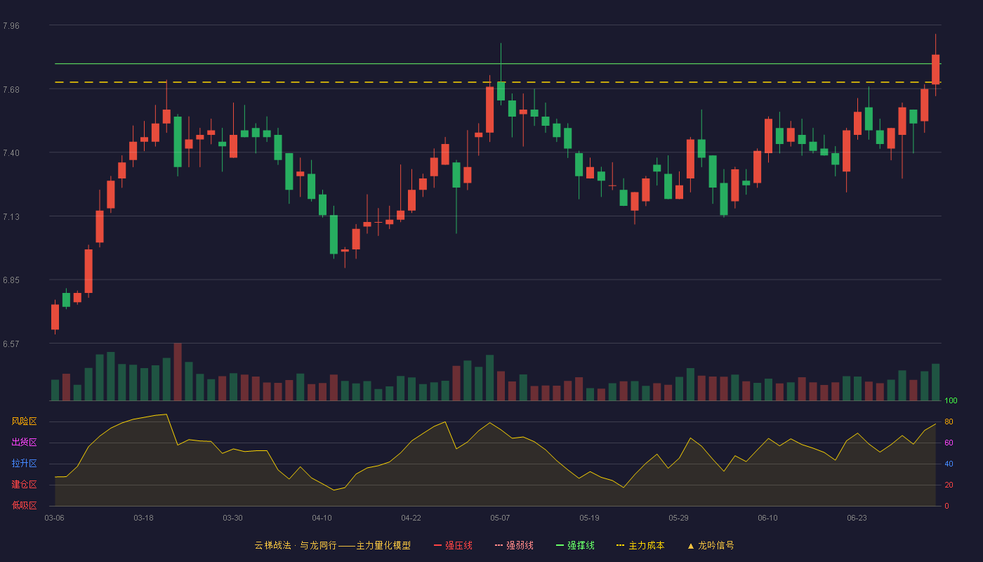983x562 pixels.
Task: Click the orange 80 indicator scale value
Action: [949, 422]
